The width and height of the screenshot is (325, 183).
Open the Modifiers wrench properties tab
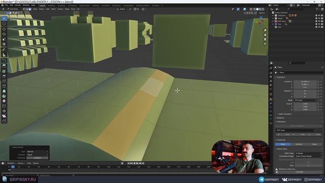[271, 104]
